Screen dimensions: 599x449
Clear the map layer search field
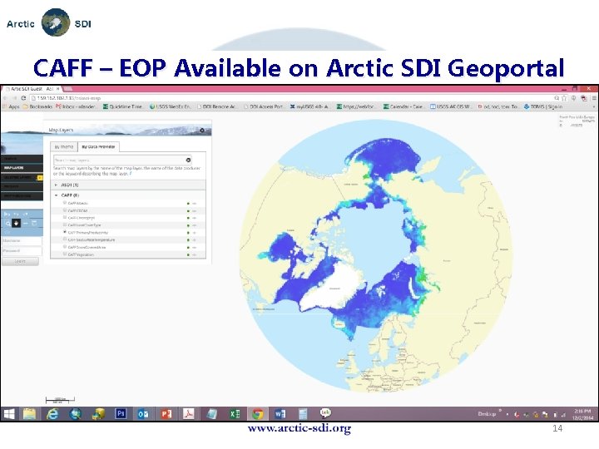click(x=188, y=160)
